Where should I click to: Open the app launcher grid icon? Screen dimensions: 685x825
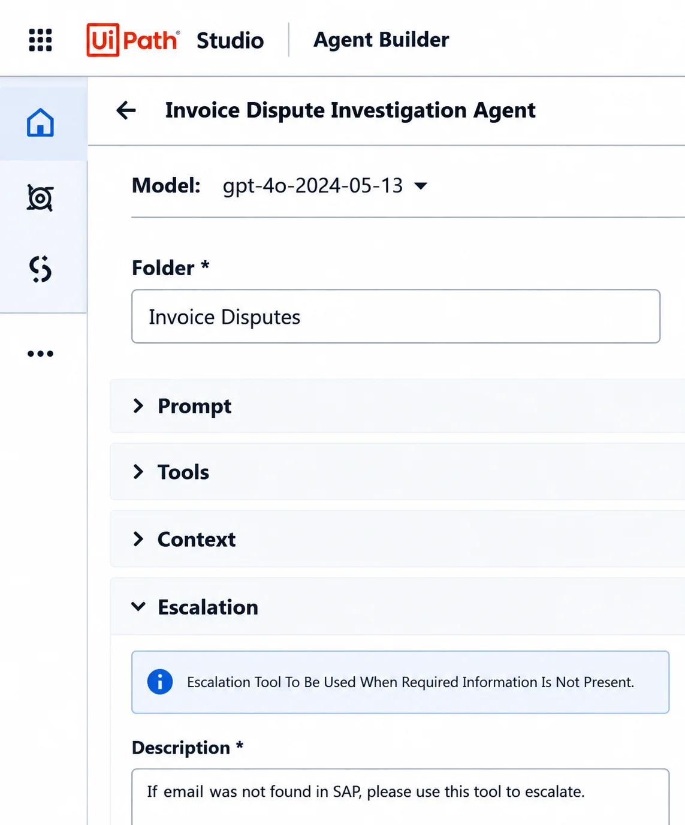click(x=40, y=40)
